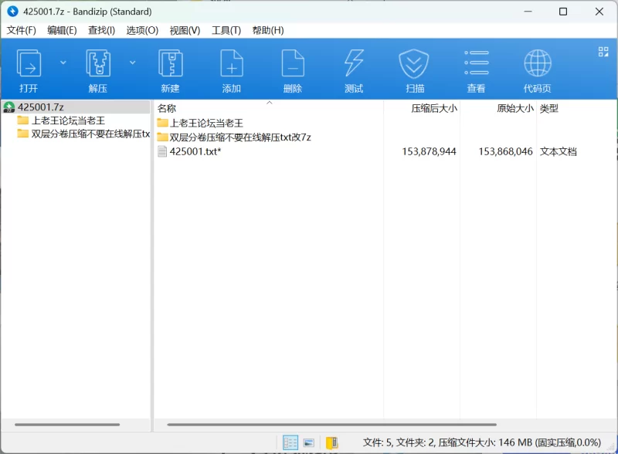The image size is (618, 454).
Task: Click the 文本文档 type cell
Action: (x=558, y=152)
